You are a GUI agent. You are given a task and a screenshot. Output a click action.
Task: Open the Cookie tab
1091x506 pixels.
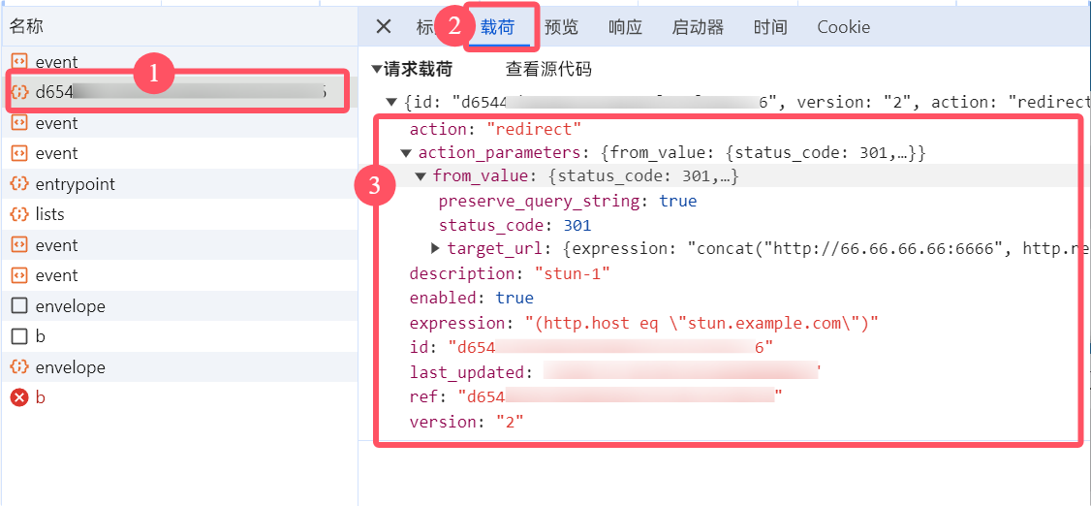click(x=843, y=27)
